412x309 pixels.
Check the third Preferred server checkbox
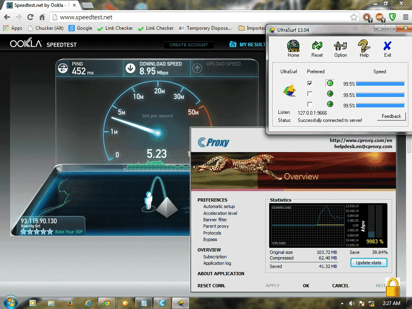pyautogui.click(x=310, y=104)
